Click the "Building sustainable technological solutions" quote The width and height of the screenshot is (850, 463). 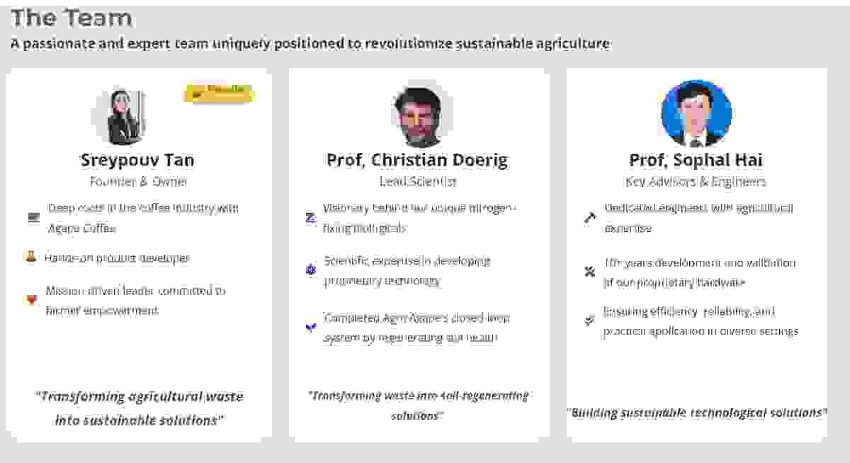click(x=696, y=412)
